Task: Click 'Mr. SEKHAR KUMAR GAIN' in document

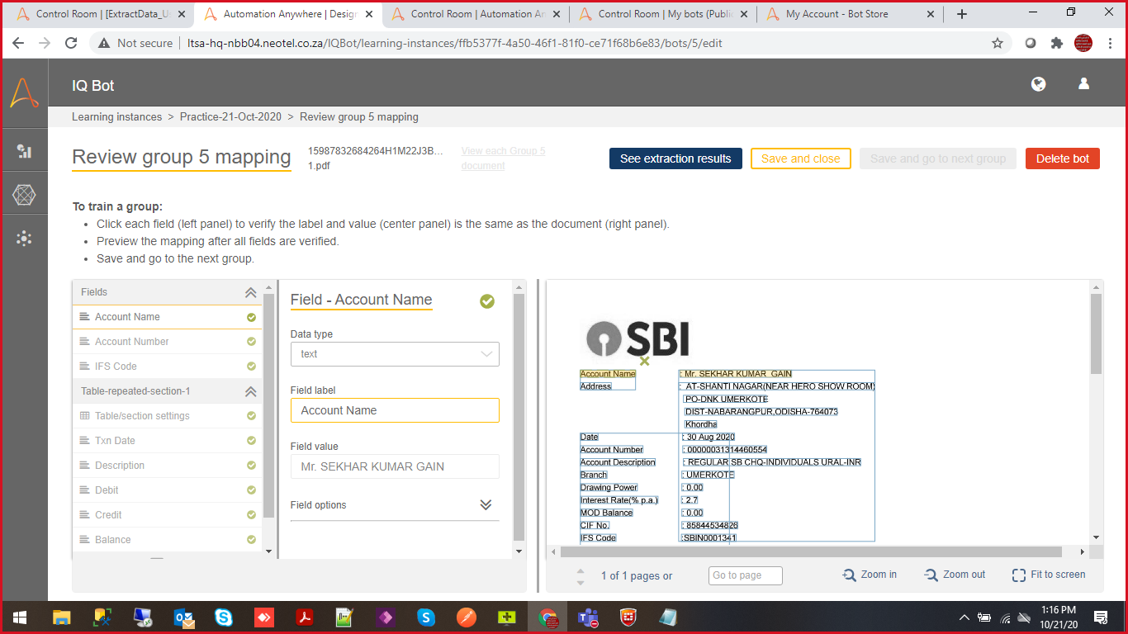Action: [x=738, y=374]
